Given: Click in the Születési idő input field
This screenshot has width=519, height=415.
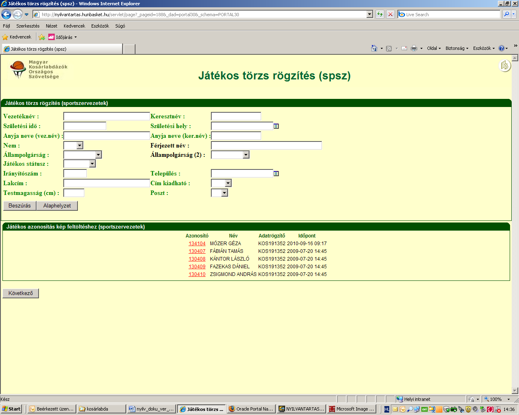Looking at the screenshot, I should tap(85, 126).
